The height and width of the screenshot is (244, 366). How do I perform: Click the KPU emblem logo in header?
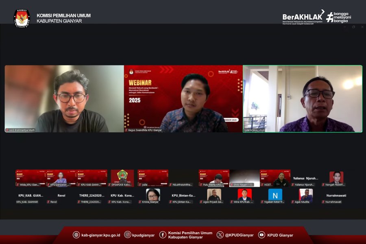click(22, 18)
